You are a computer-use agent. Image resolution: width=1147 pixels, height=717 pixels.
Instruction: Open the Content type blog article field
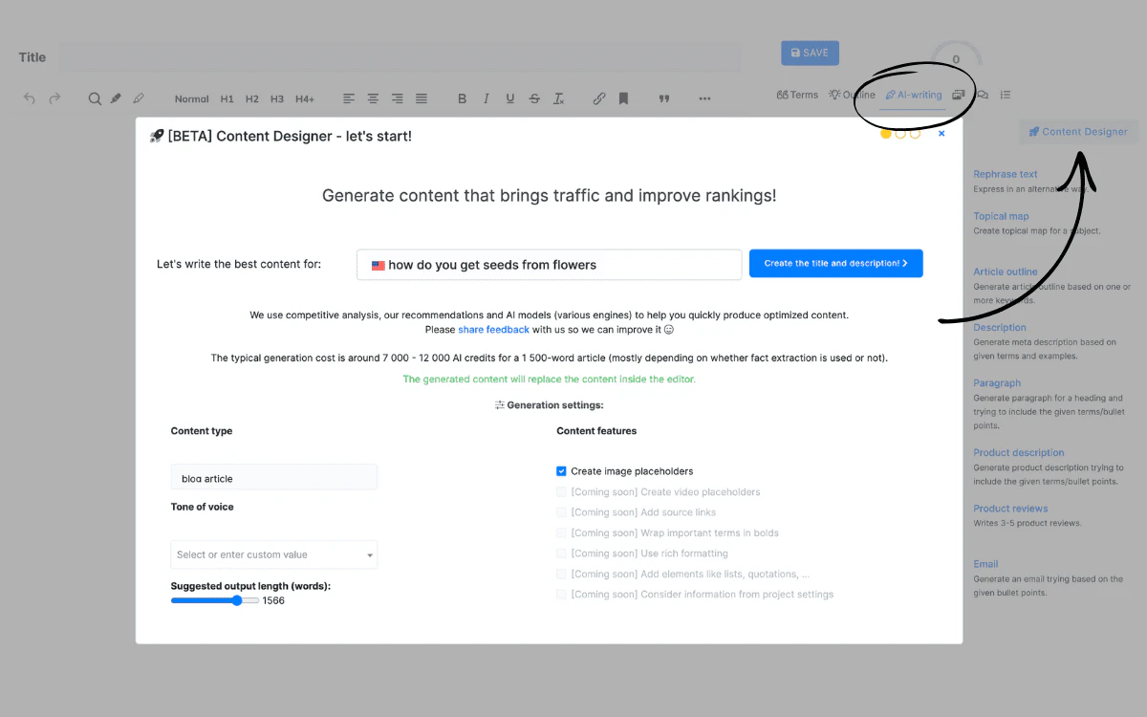coord(273,478)
